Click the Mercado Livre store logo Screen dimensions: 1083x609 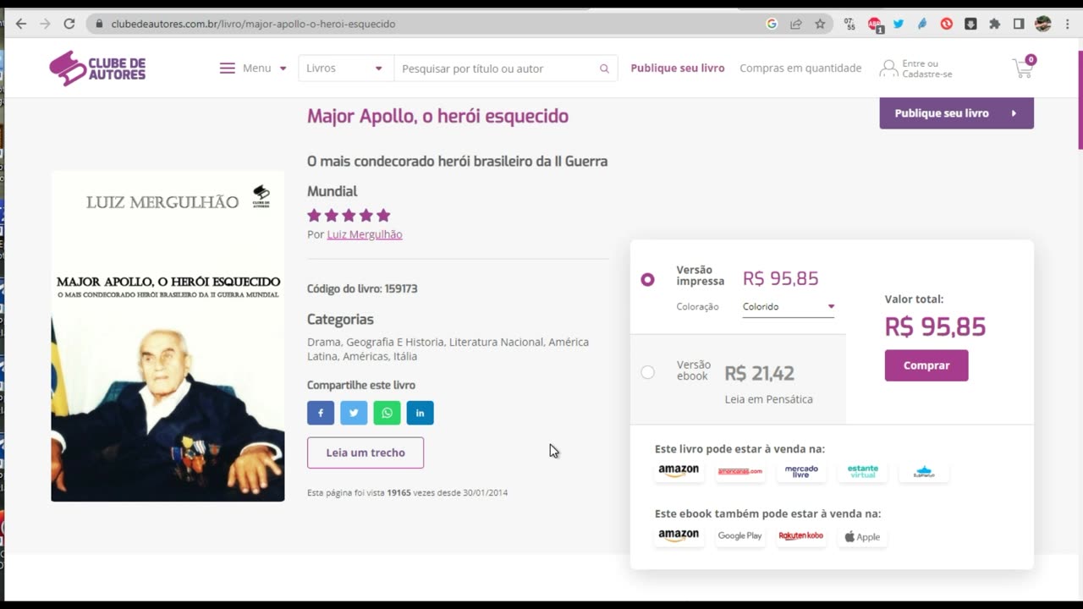(801, 472)
